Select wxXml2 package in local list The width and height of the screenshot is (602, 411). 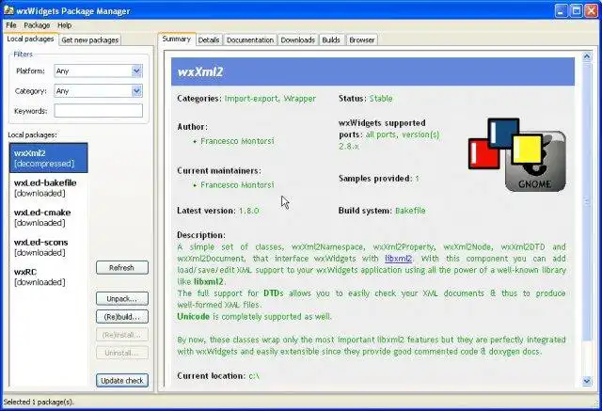click(x=48, y=158)
